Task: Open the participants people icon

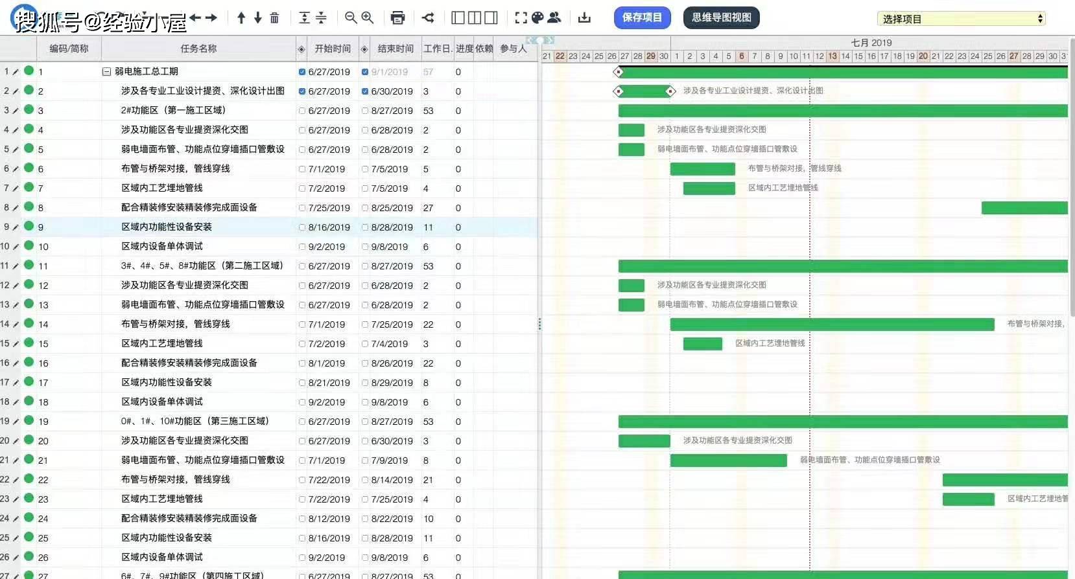Action: [554, 18]
